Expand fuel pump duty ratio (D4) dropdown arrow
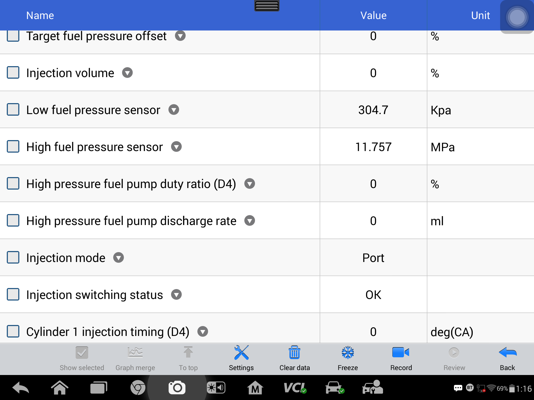 pos(250,184)
